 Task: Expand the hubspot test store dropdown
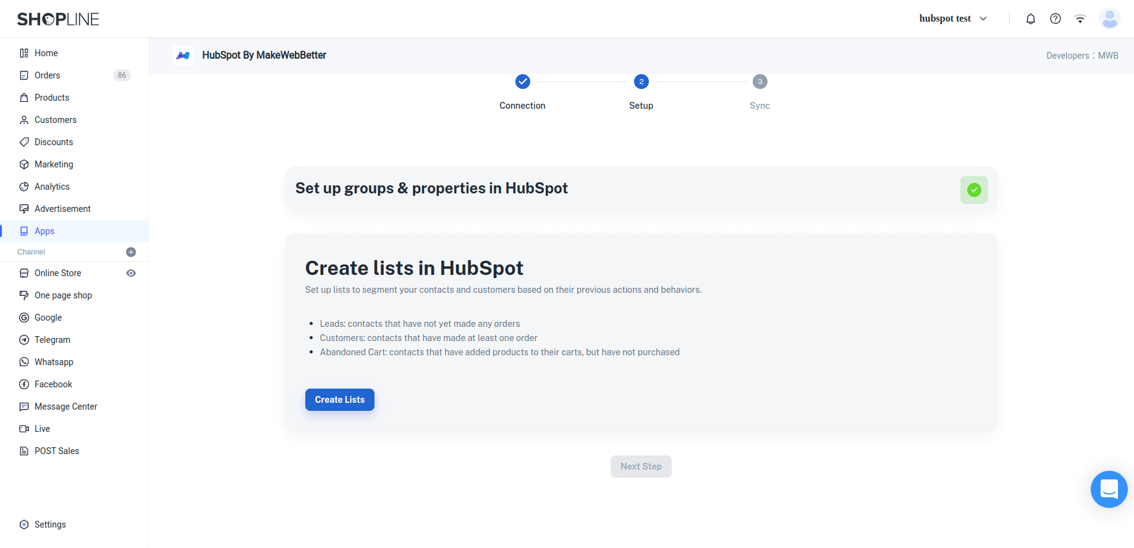[954, 19]
